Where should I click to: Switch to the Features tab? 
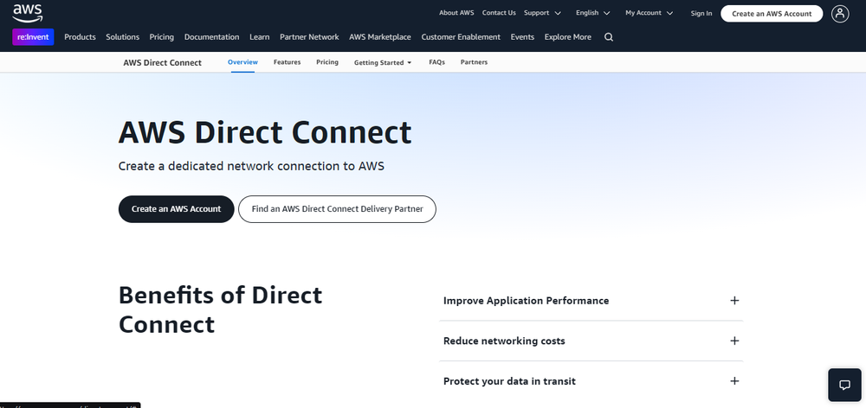point(288,61)
